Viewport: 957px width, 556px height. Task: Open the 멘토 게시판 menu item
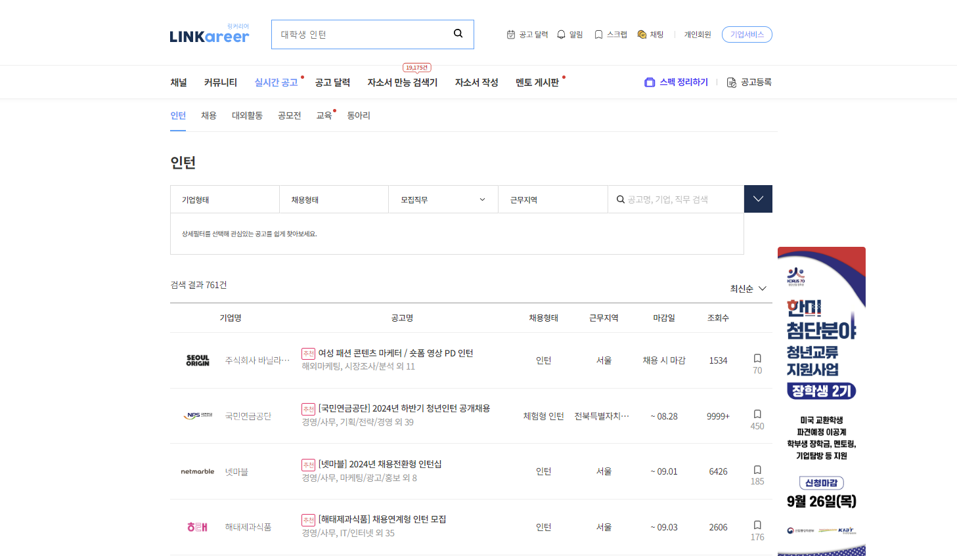click(x=537, y=82)
